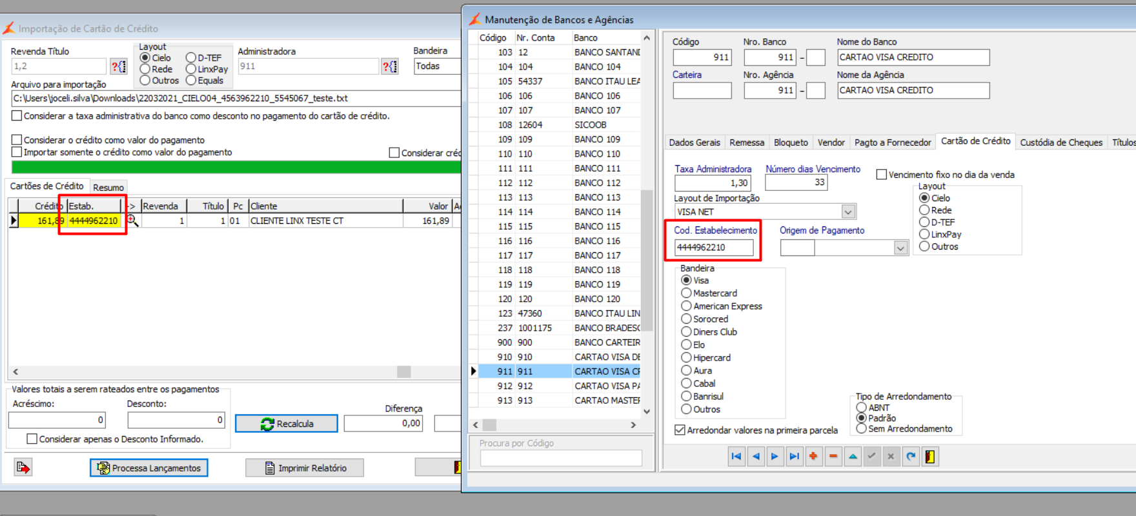Select ABNT rounding type
The height and width of the screenshot is (516, 1136).
click(873, 408)
